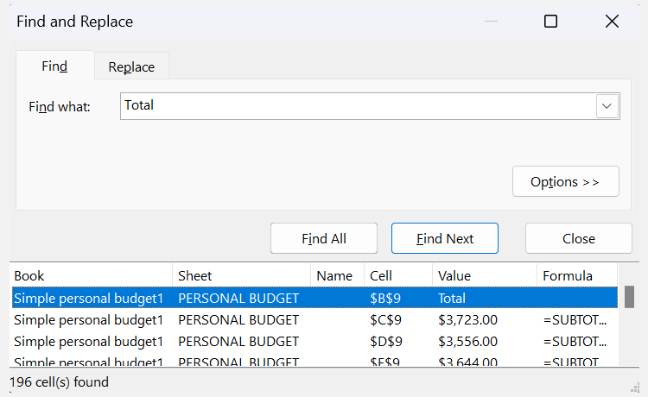Close the dialog with the X icon
Screen dimensions: 648x397
click(612, 22)
